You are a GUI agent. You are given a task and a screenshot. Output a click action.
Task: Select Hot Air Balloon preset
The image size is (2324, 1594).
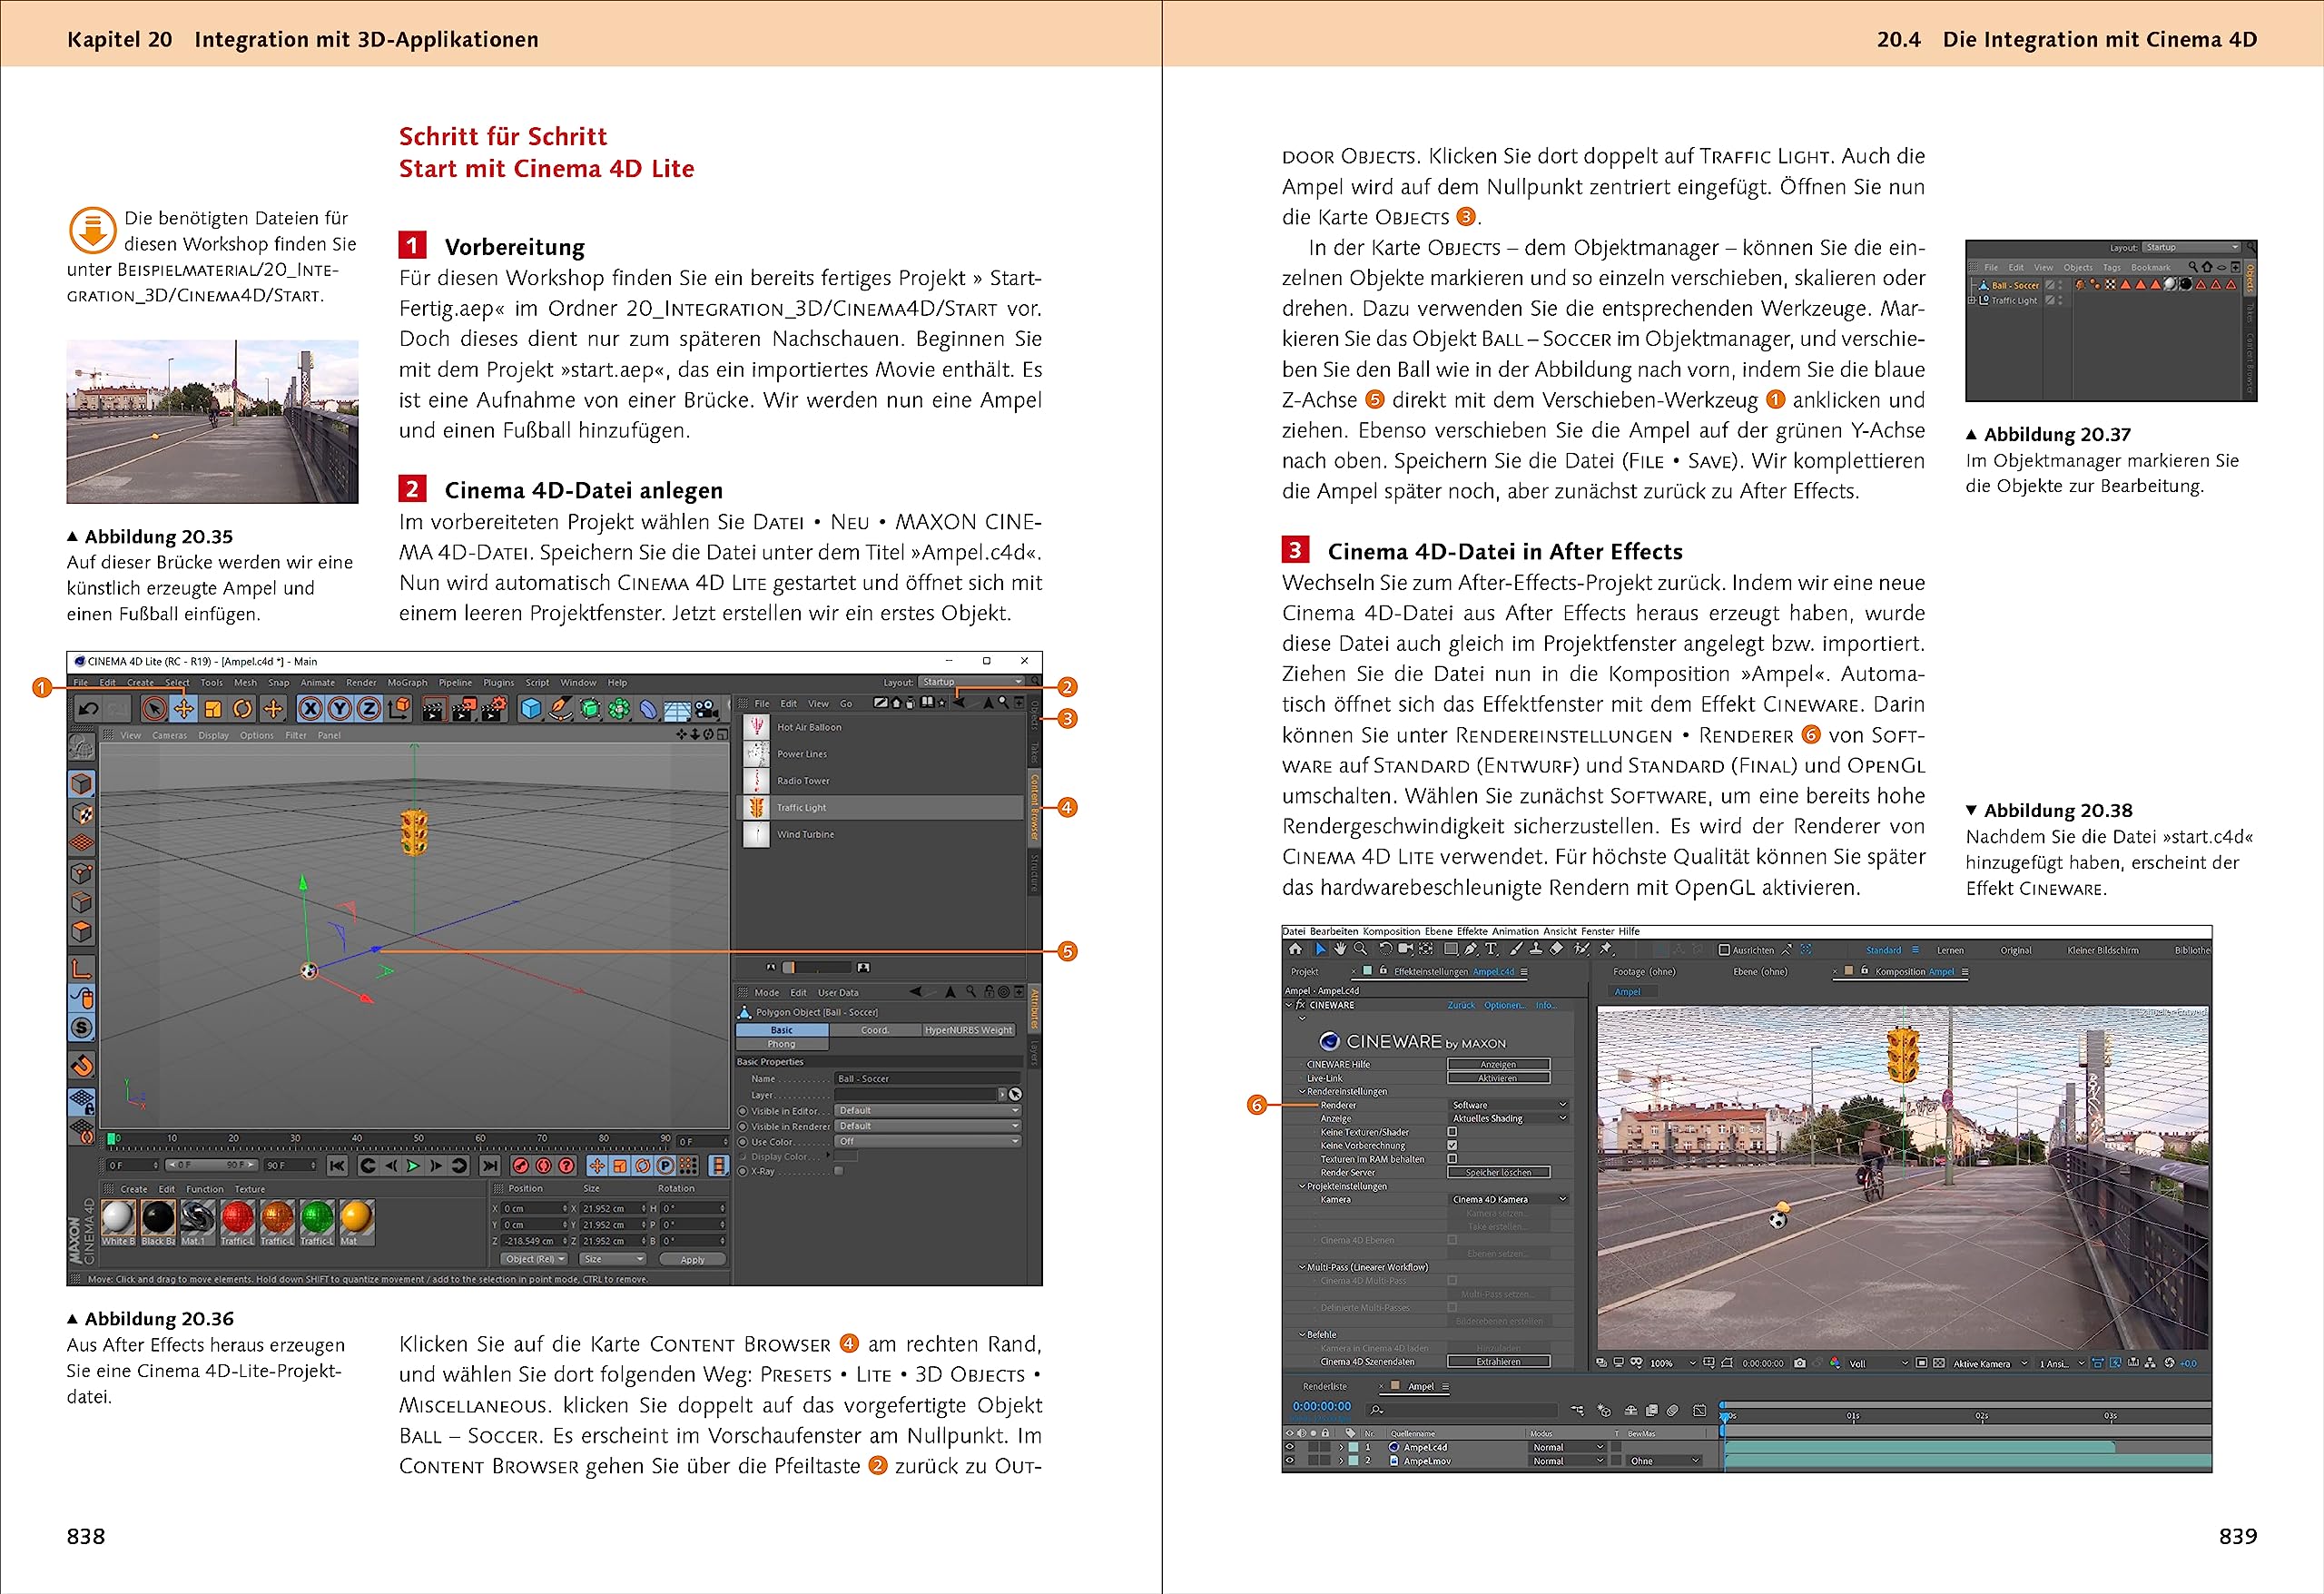(881, 727)
